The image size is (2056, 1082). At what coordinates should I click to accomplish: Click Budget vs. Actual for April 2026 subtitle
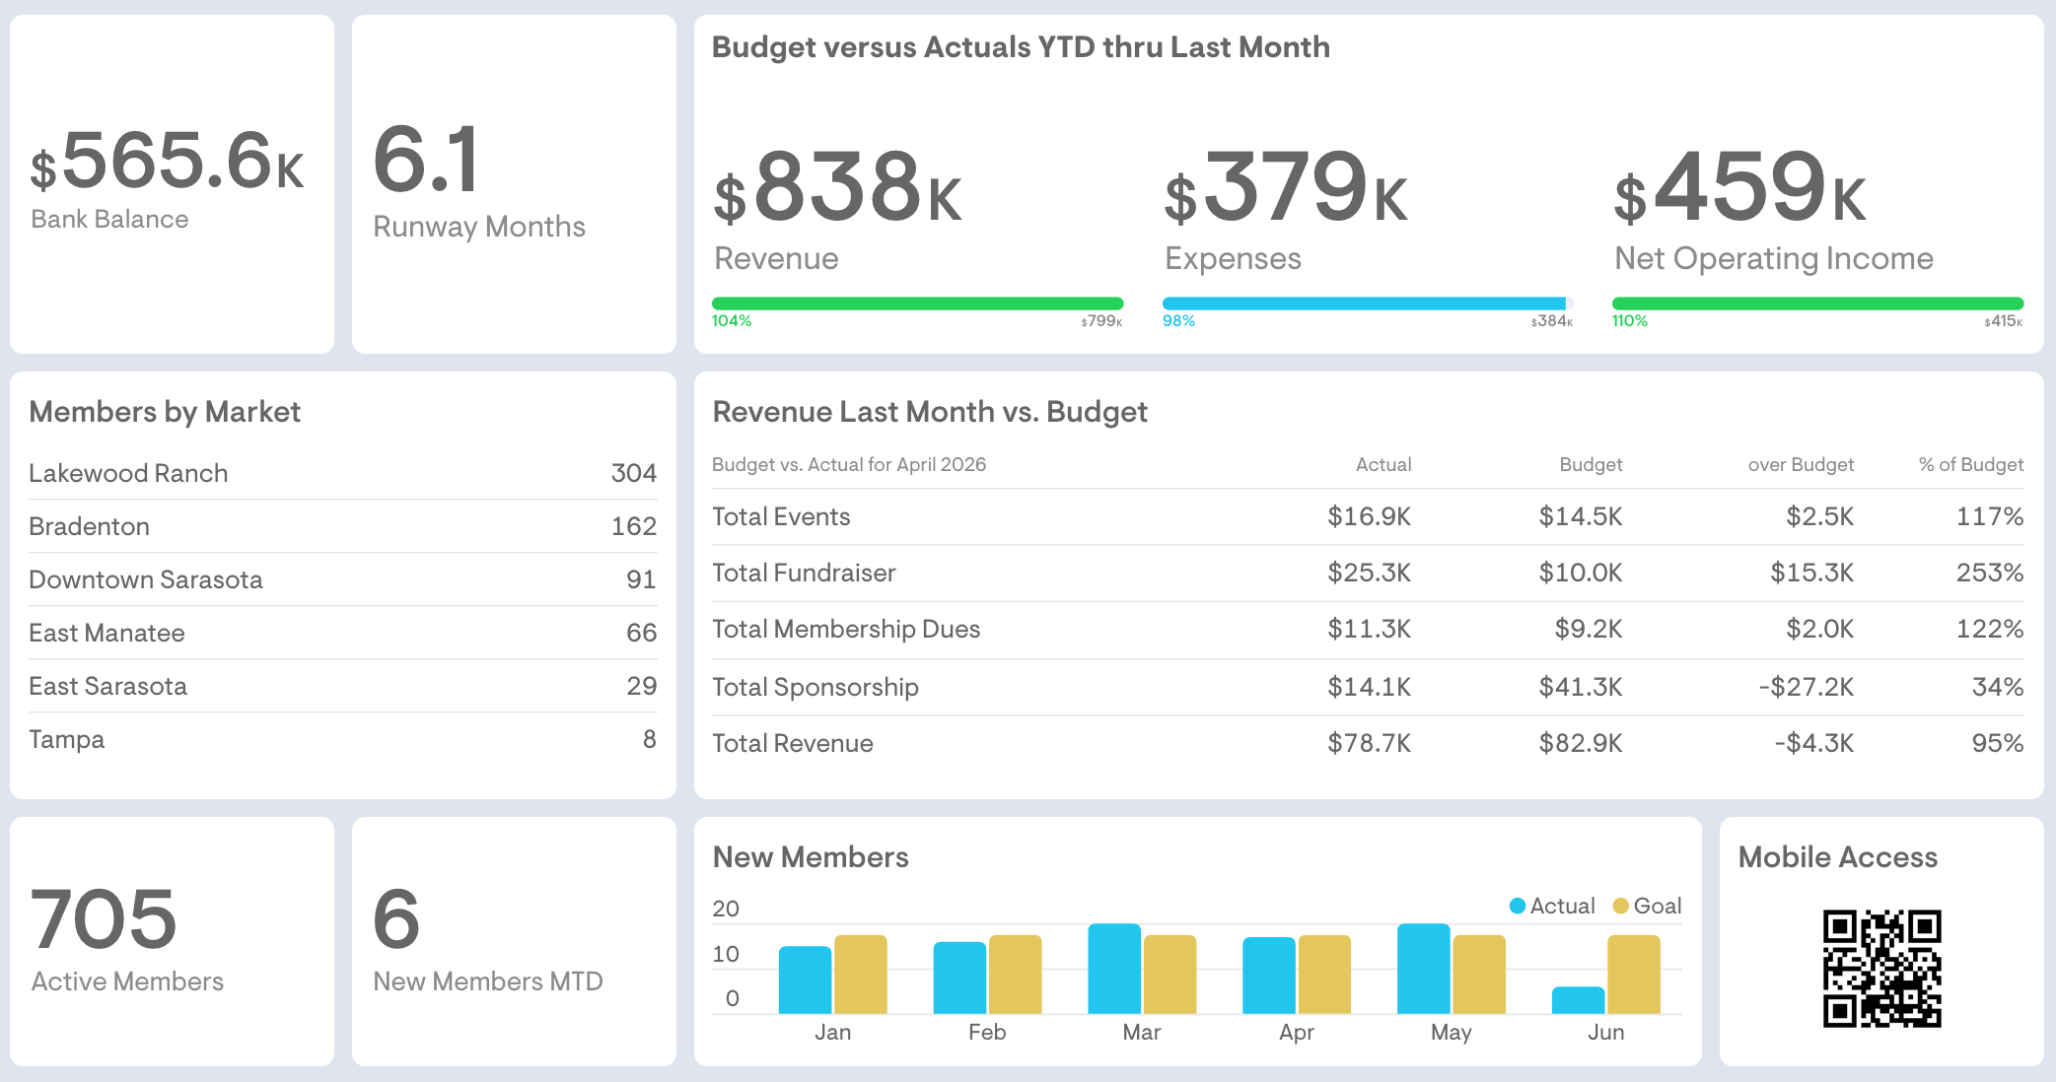point(849,464)
